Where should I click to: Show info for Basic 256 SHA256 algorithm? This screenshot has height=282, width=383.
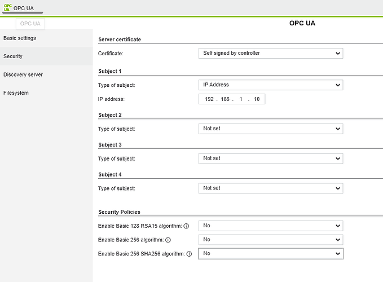[x=189, y=254]
